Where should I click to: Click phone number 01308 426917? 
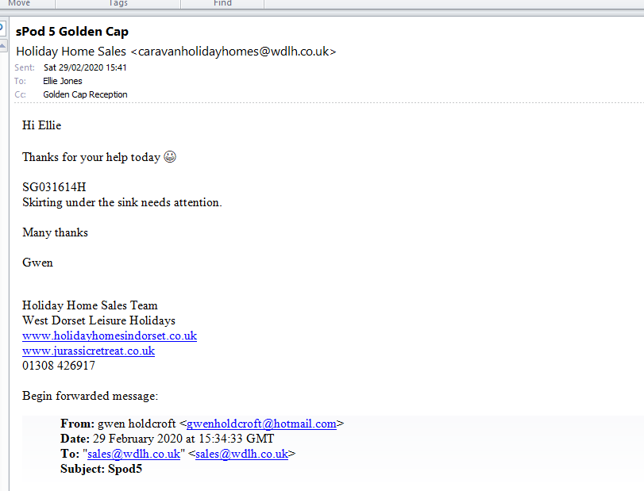59,366
